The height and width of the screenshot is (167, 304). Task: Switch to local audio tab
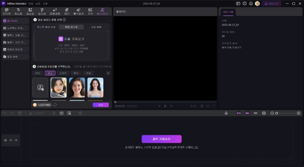click(x=71, y=27)
